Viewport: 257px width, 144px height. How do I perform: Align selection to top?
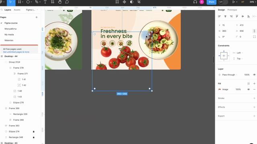237,16
